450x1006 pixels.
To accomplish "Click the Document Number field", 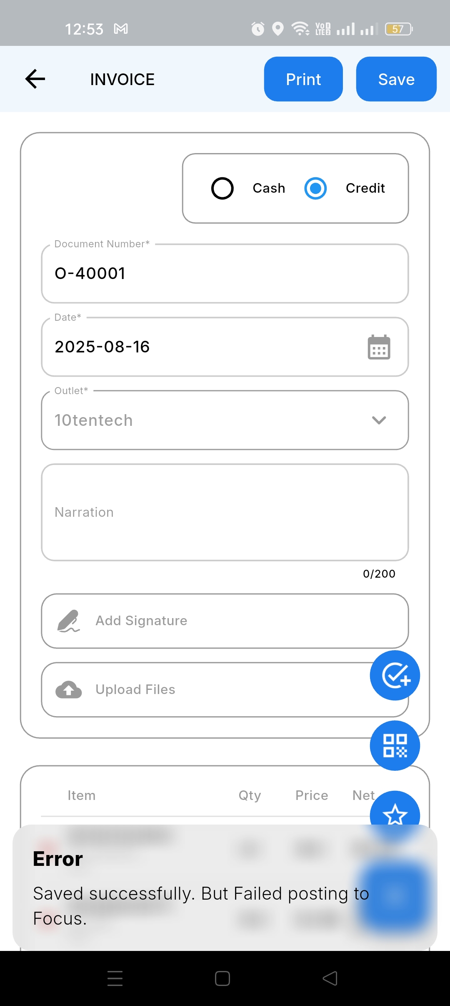I will (225, 274).
